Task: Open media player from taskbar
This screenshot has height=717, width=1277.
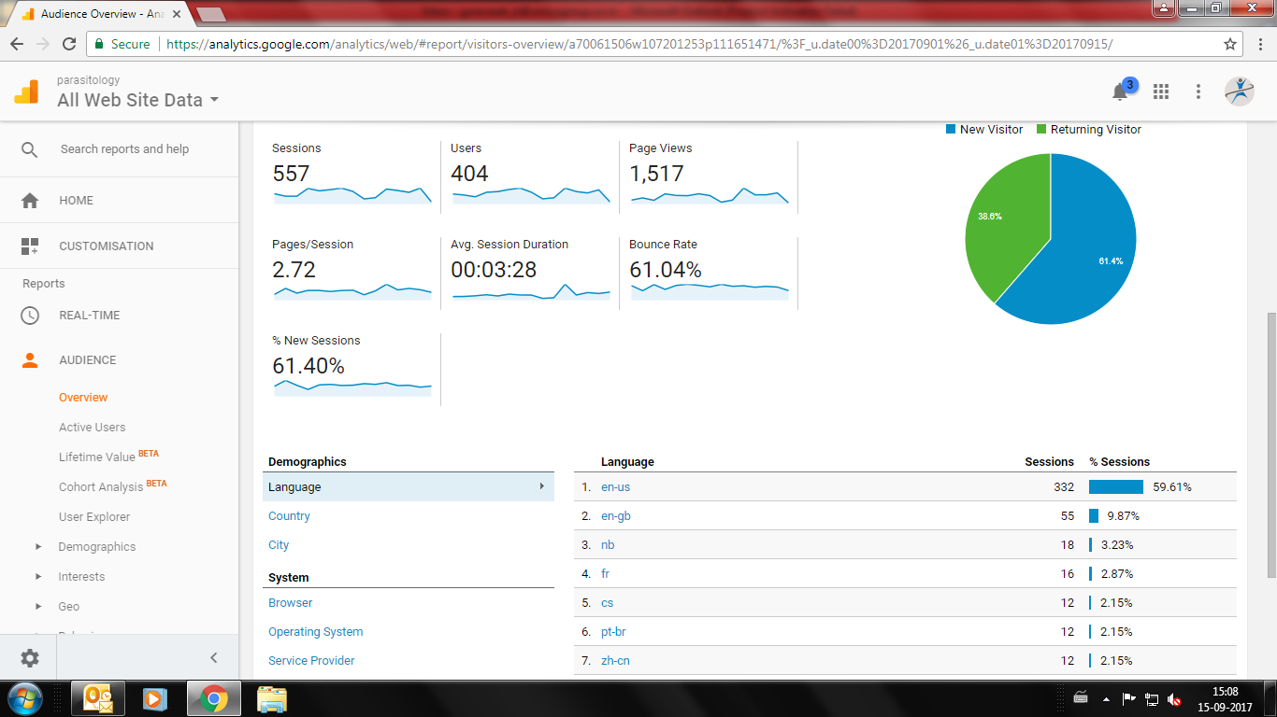Action: coord(153,698)
